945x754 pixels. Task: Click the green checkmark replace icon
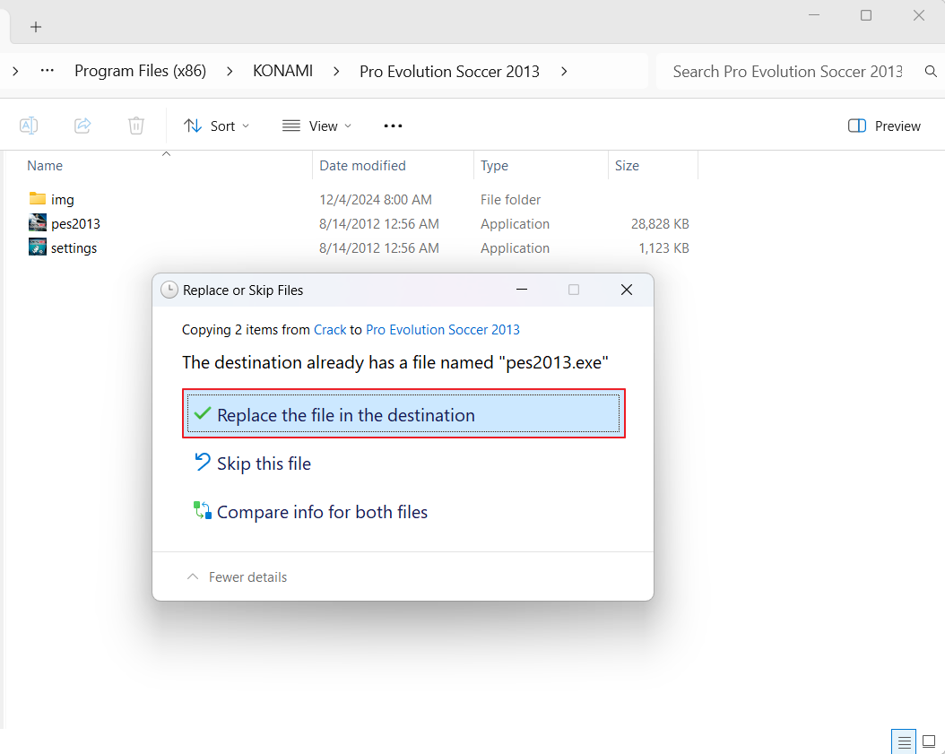(203, 412)
